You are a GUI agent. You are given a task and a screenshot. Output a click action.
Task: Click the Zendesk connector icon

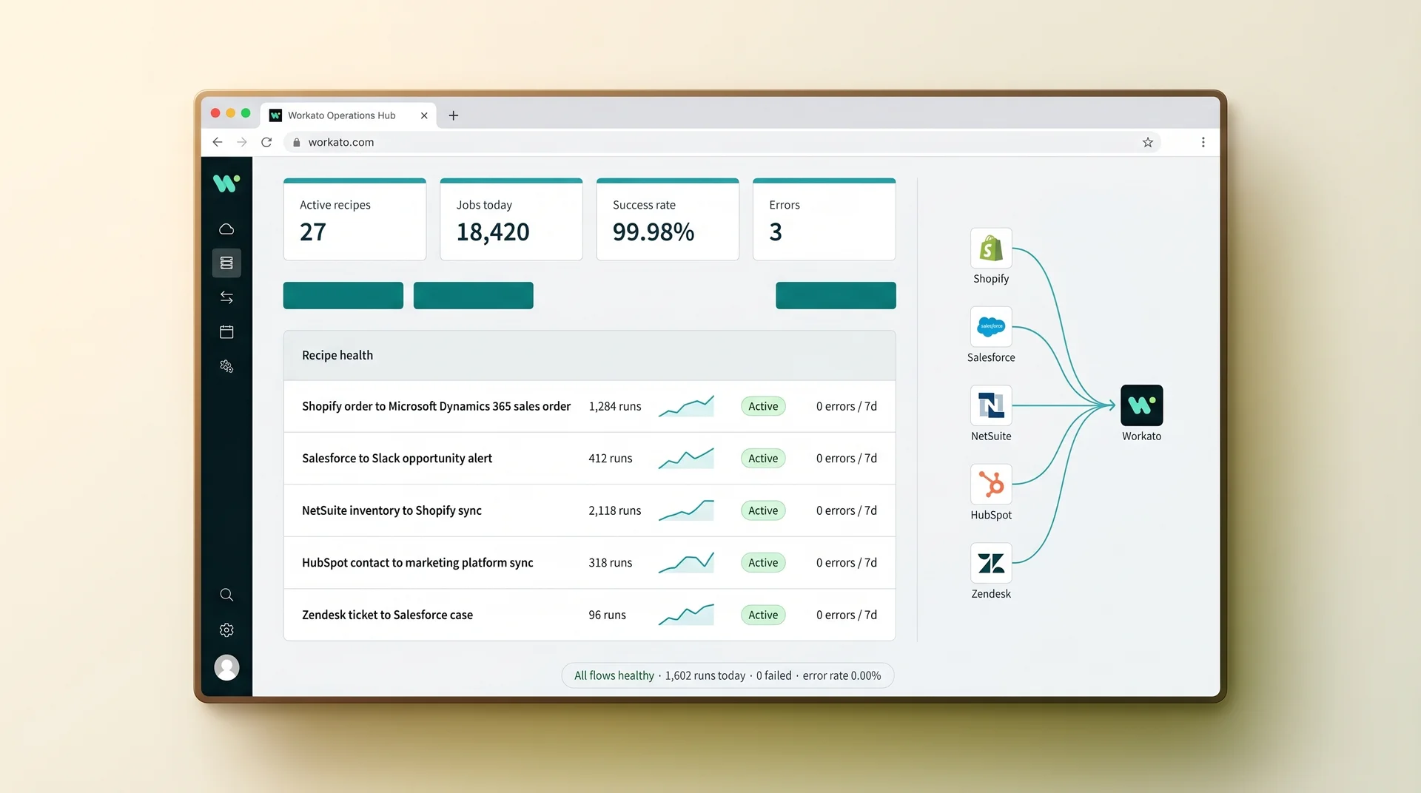(991, 563)
